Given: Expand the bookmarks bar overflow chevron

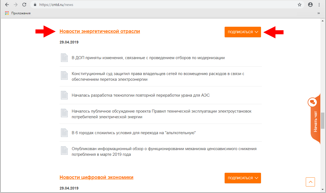Looking at the screenshot, I should (x=319, y=13).
